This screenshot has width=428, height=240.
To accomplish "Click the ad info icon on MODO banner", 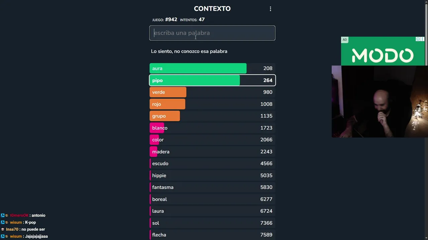I will coord(418,39).
